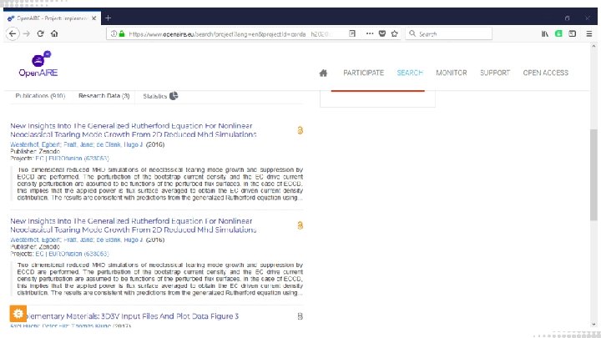This screenshot has width=601, height=338.
Task: Open the SUPPORT menu
Action: click(495, 73)
